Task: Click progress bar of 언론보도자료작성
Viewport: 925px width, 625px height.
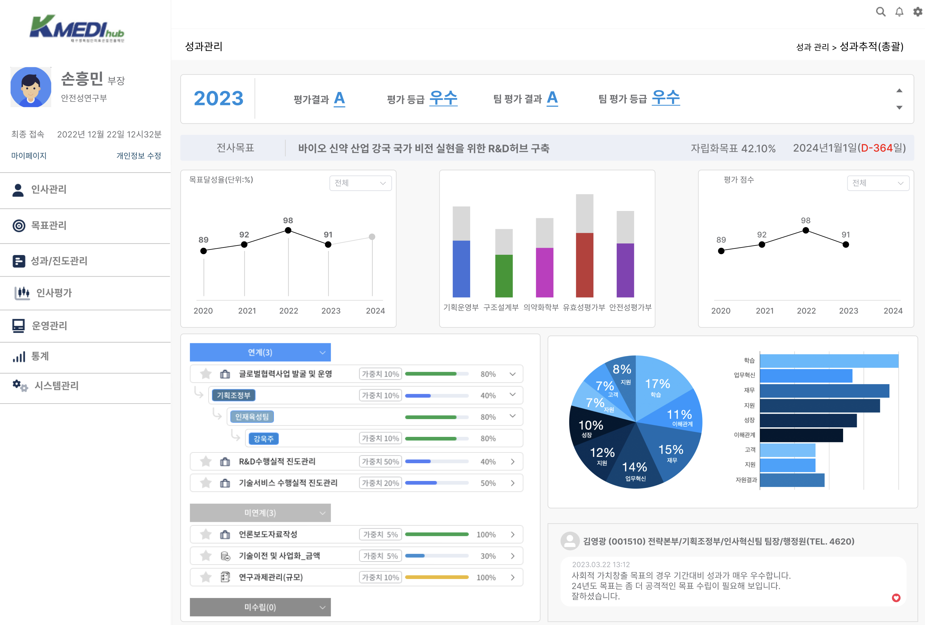Action: point(436,534)
